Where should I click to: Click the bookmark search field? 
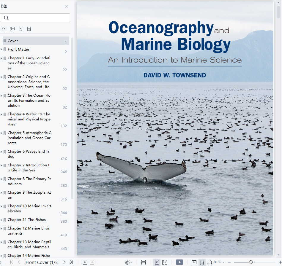tap(35, 18)
